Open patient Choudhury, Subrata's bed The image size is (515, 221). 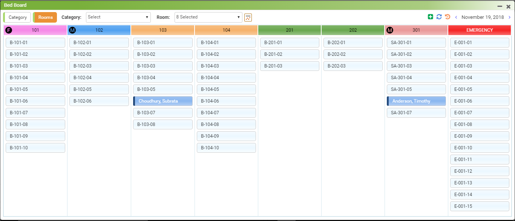[163, 101]
